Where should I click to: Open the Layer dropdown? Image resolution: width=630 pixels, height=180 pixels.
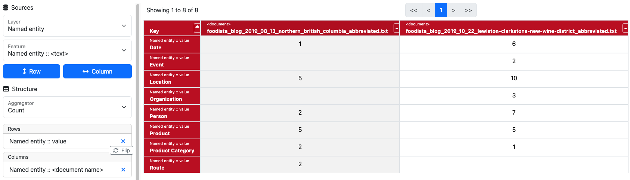[x=67, y=26]
